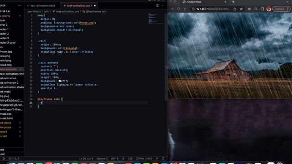Expand the css-shorts folder in explorer
The height and width of the screenshot is (164, 292).
[x=5, y=16]
